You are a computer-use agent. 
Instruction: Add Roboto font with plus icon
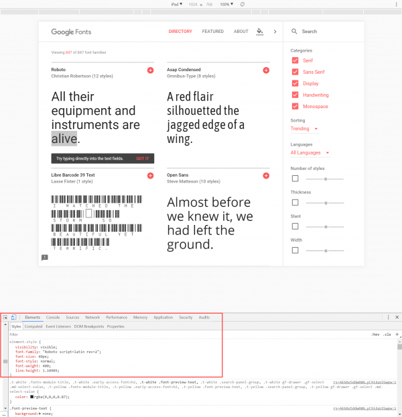tap(151, 71)
